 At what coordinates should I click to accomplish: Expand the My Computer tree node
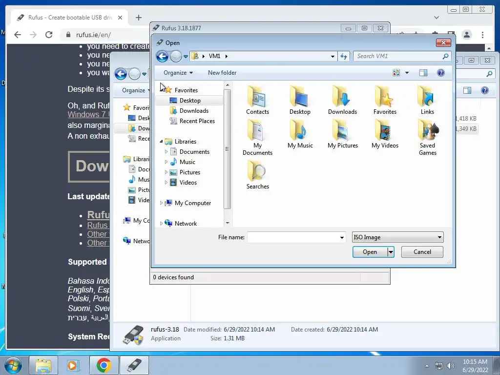[x=161, y=203]
